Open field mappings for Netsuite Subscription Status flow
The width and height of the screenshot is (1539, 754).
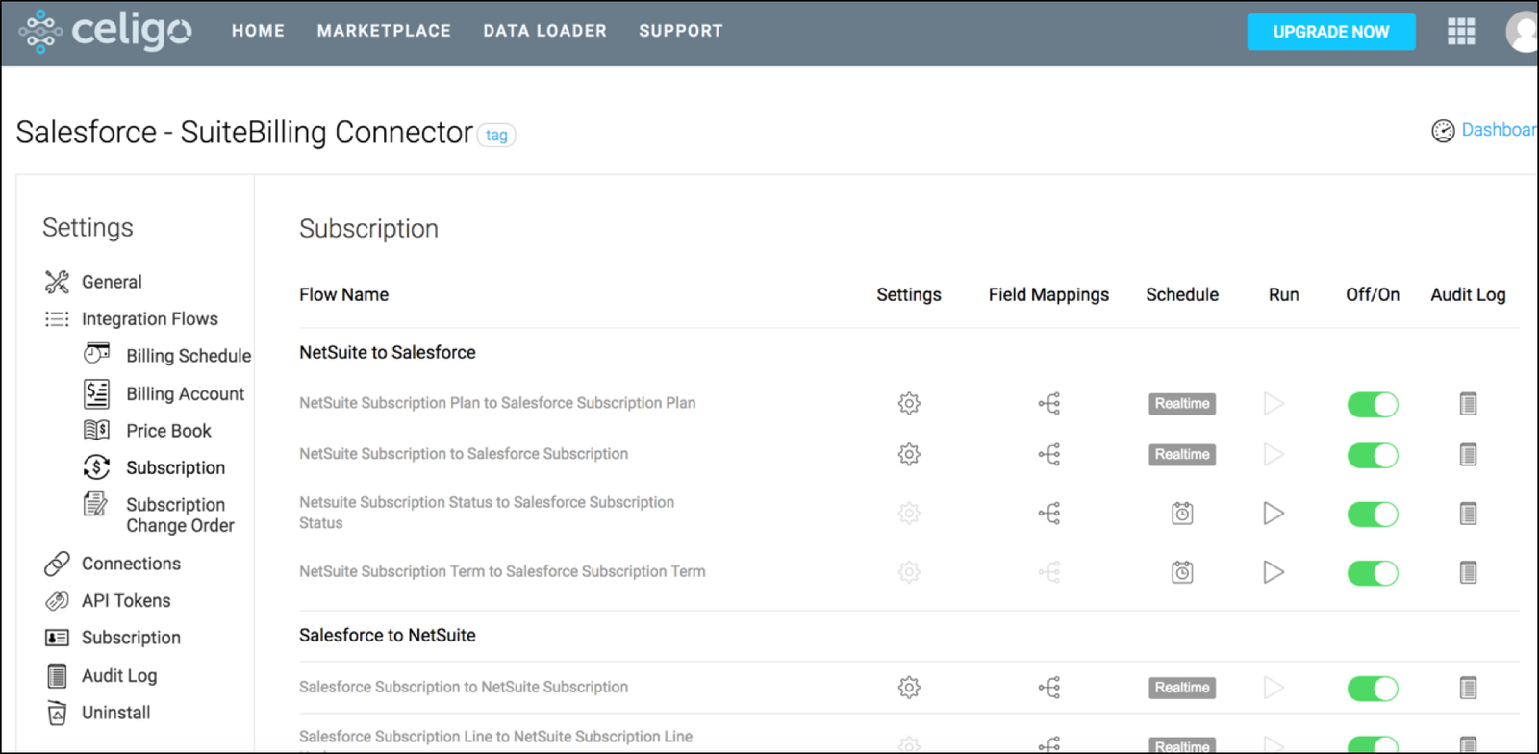pos(1049,514)
